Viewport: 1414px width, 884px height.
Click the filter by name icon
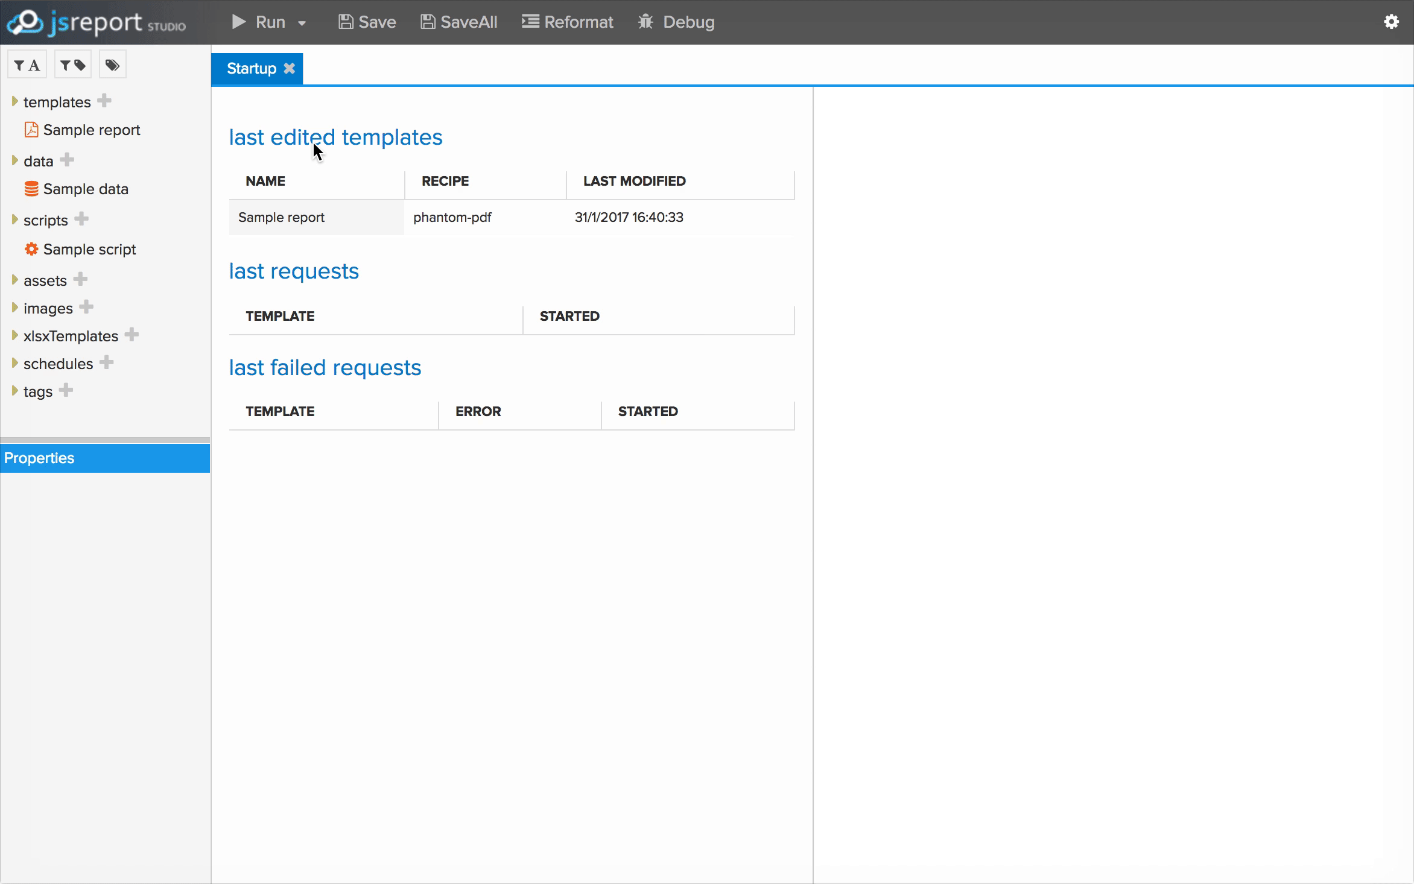tap(27, 65)
